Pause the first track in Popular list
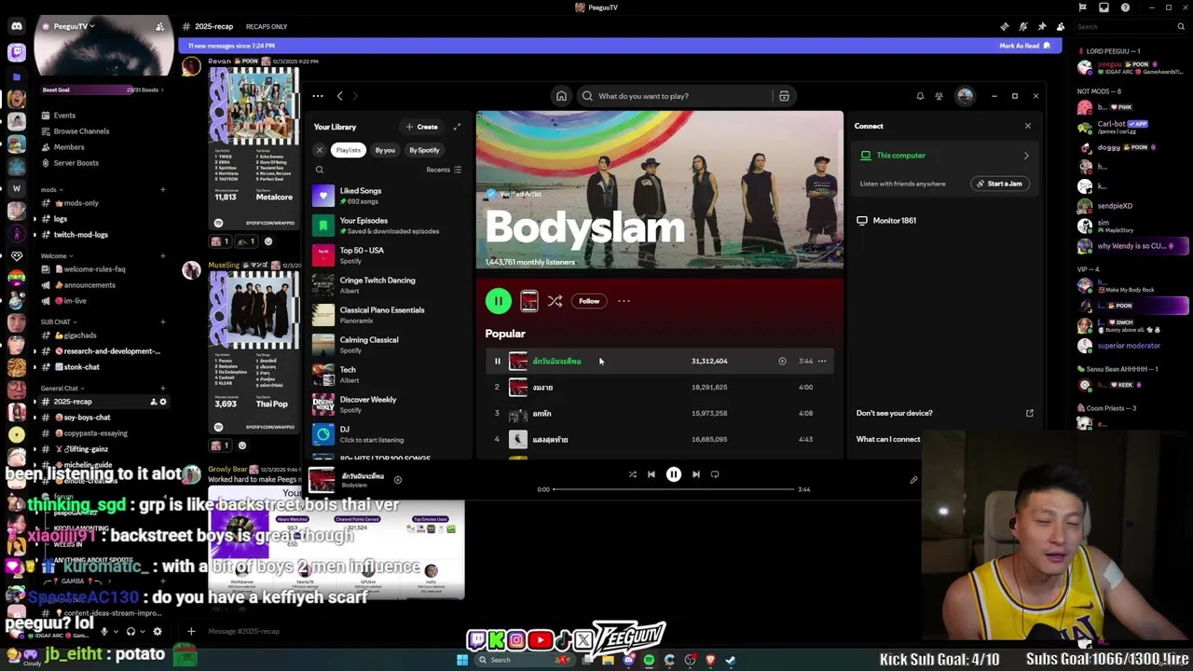This screenshot has height=671, width=1193. pos(497,361)
